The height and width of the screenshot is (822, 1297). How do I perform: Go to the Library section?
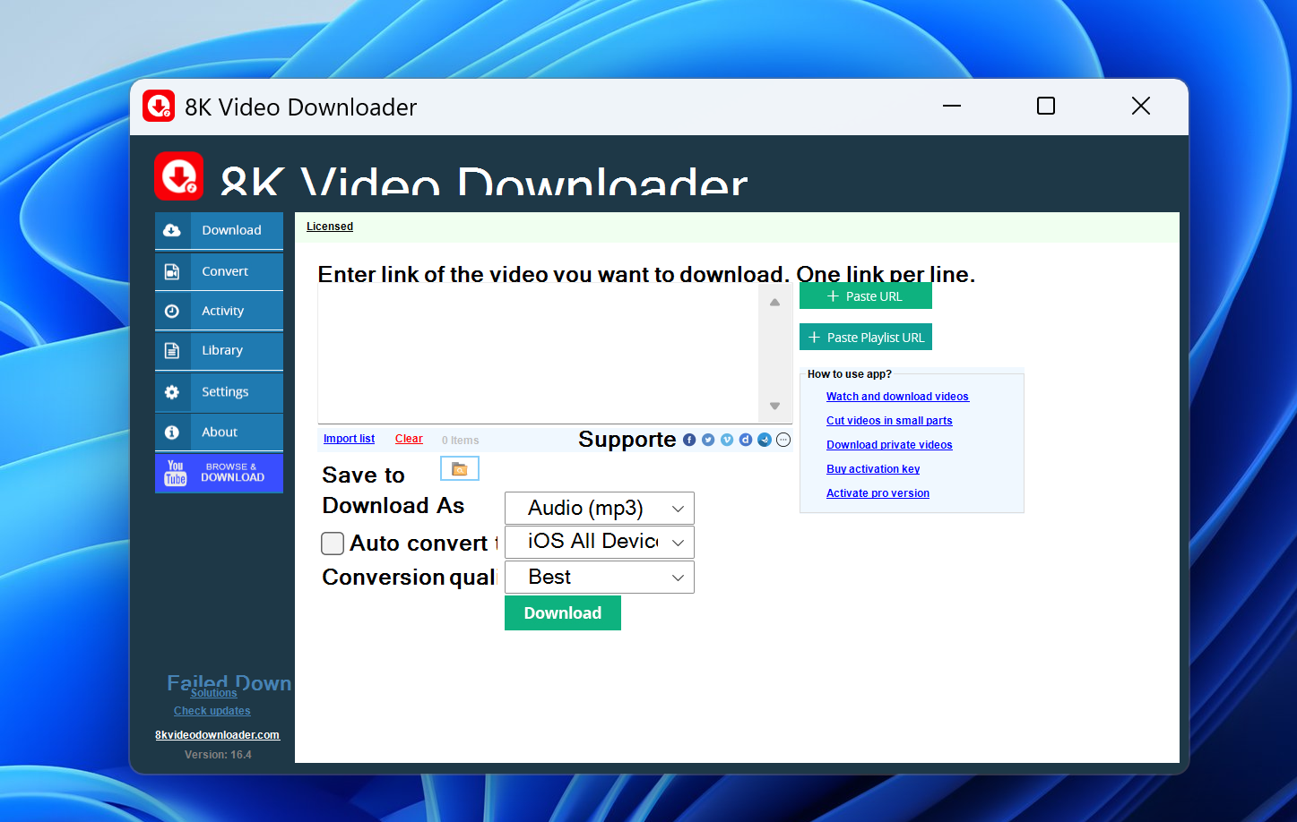[x=219, y=350]
